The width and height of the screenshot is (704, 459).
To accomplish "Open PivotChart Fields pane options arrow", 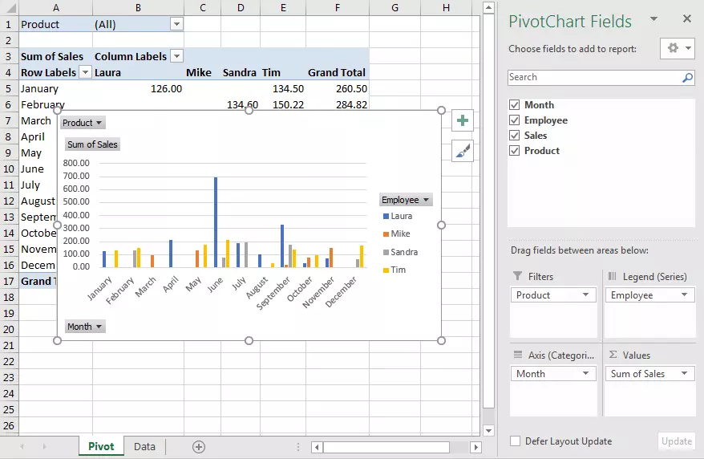I will tap(653, 19).
